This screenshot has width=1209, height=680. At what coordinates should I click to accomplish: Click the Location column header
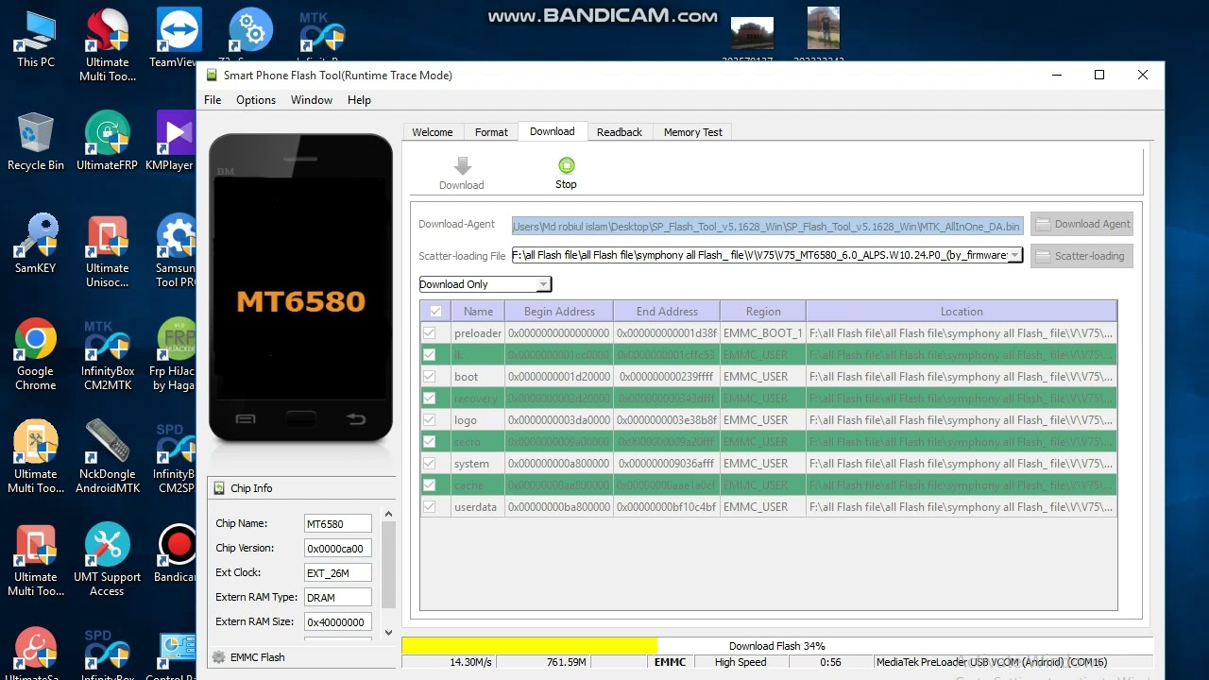(962, 311)
